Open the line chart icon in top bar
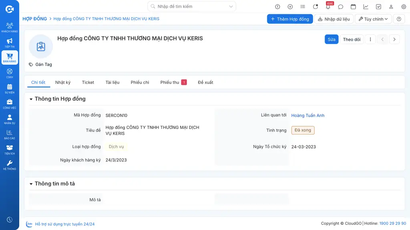Screen dimensions: 410x230 366,7
